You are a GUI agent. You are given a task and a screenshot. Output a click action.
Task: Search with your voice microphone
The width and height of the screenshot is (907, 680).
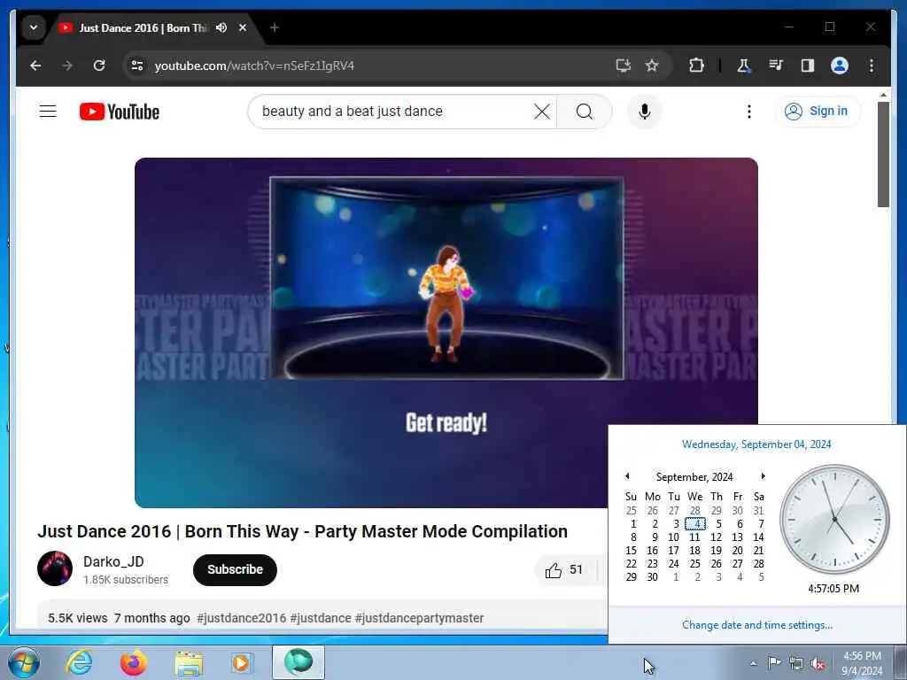click(645, 111)
